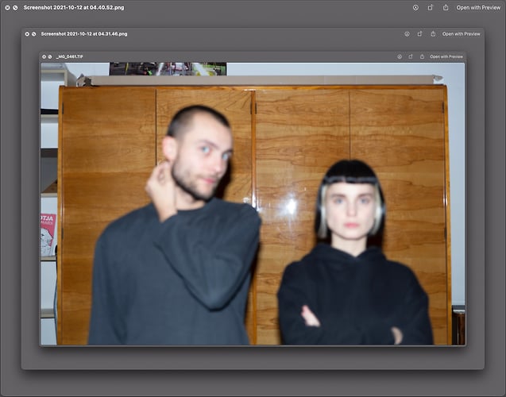
Task: Open with Preview button of _MG_0461.TIF window
Action: click(446, 57)
